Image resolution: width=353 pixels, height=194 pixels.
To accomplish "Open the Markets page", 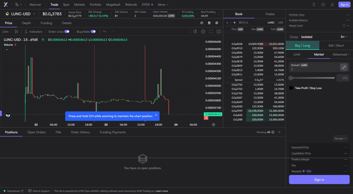I will click(x=79, y=5).
